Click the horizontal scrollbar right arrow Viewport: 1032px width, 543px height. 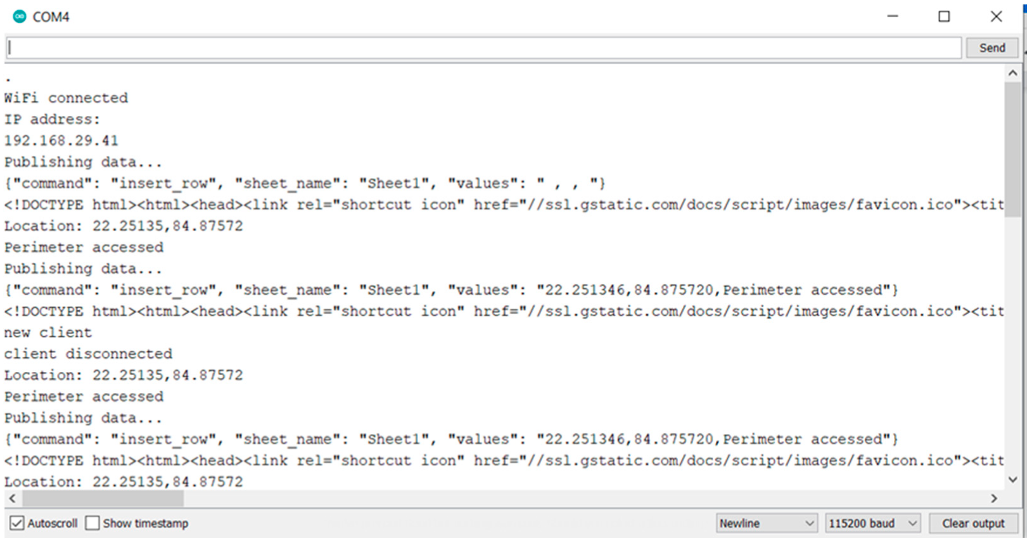click(x=994, y=499)
